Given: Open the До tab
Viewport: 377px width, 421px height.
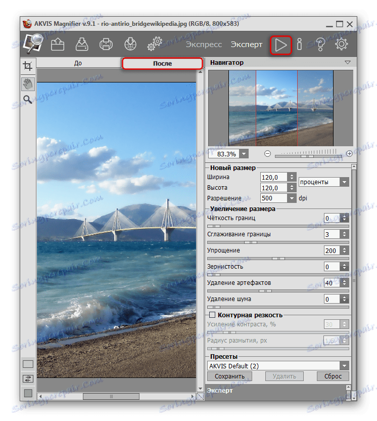Looking at the screenshot, I should tap(78, 63).
